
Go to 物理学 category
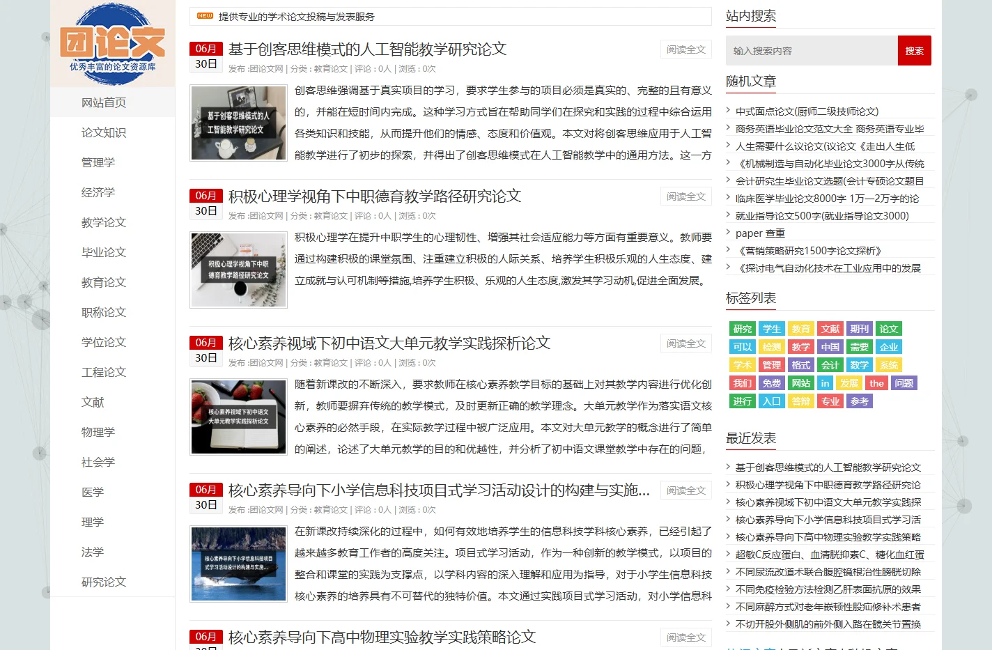pyautogui.click(x=98, y=432)
